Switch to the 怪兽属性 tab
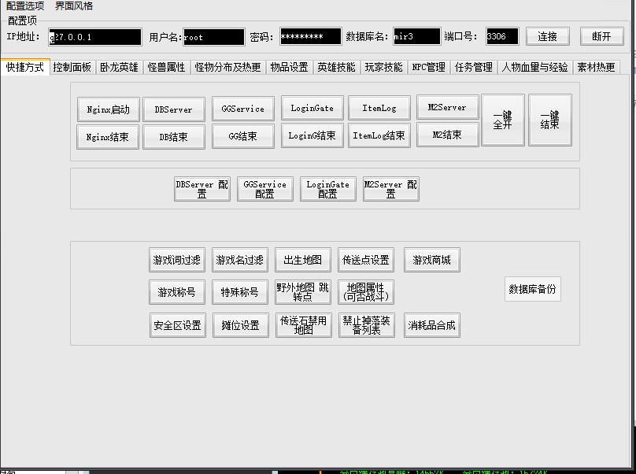This screenshot has height=474, width=636. pos(166,68)
